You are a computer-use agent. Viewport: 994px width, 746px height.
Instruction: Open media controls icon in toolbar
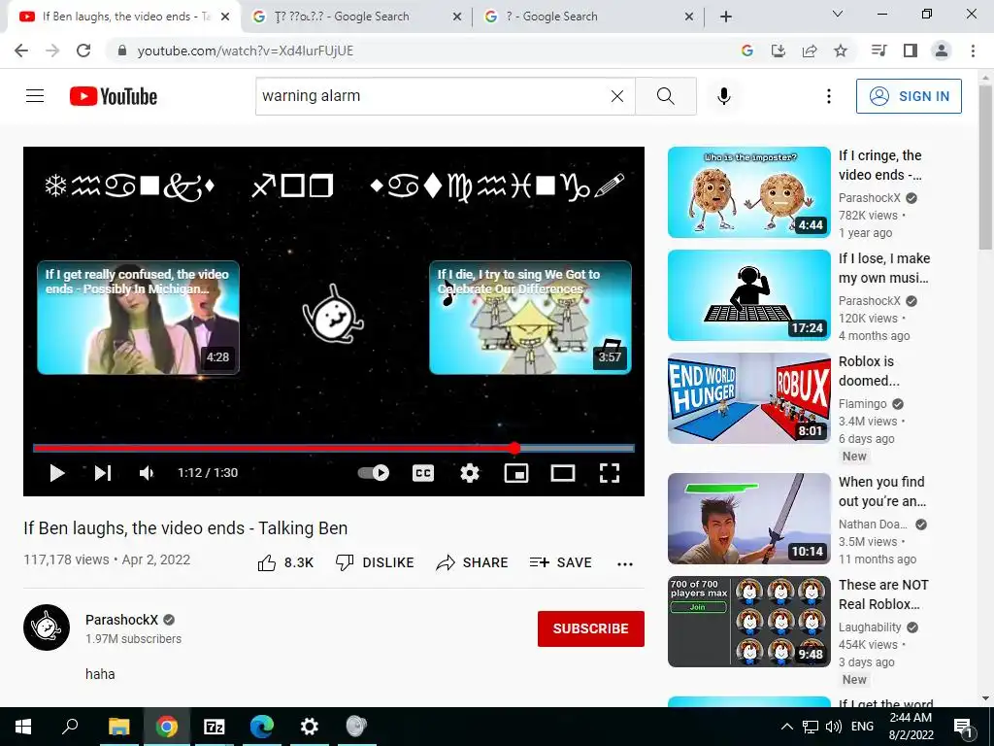point(879,51)
